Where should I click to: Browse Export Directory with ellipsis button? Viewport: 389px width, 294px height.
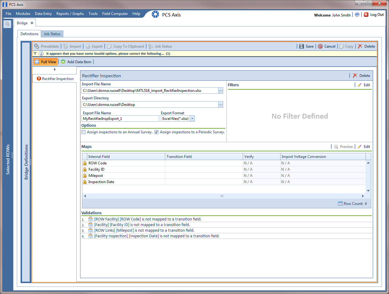(x=221, y=105)
